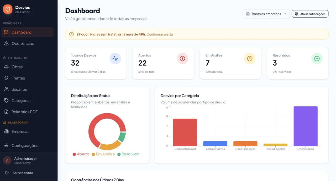Toggle the Em Análise legend entry
The image size is (336, 181).
point(103,154)
